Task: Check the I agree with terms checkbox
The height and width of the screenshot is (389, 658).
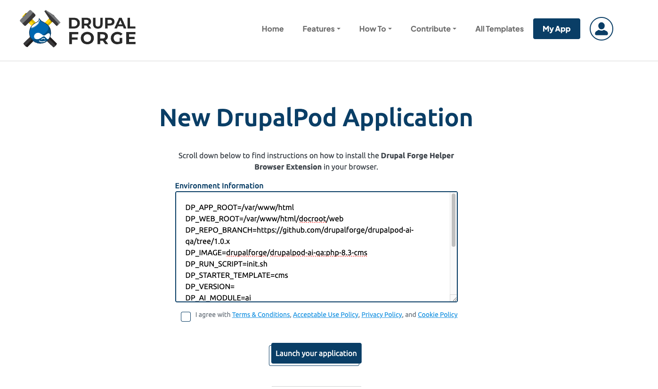Action: tap(186, 316)
